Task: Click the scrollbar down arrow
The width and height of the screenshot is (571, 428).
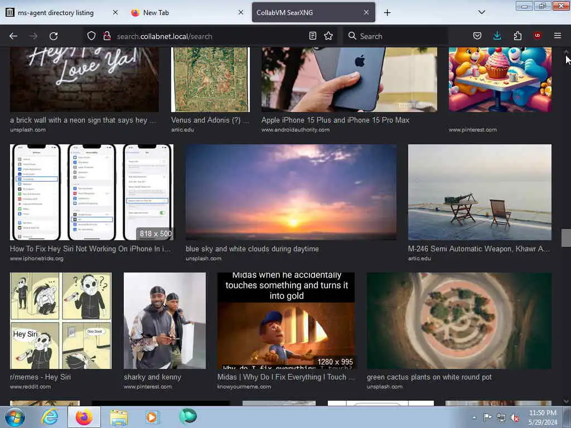Action: [566, 401]
